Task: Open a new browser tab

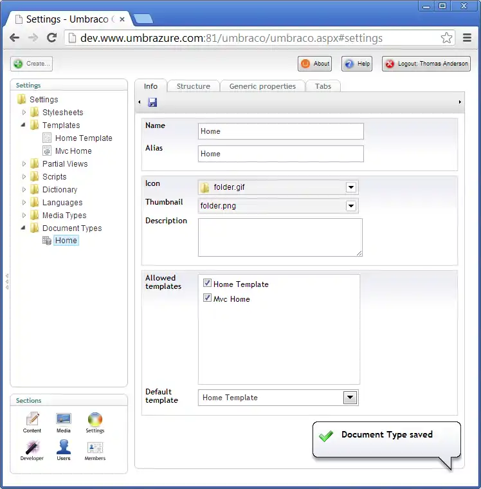Action: pyautogui.click(x=143, y=19)
